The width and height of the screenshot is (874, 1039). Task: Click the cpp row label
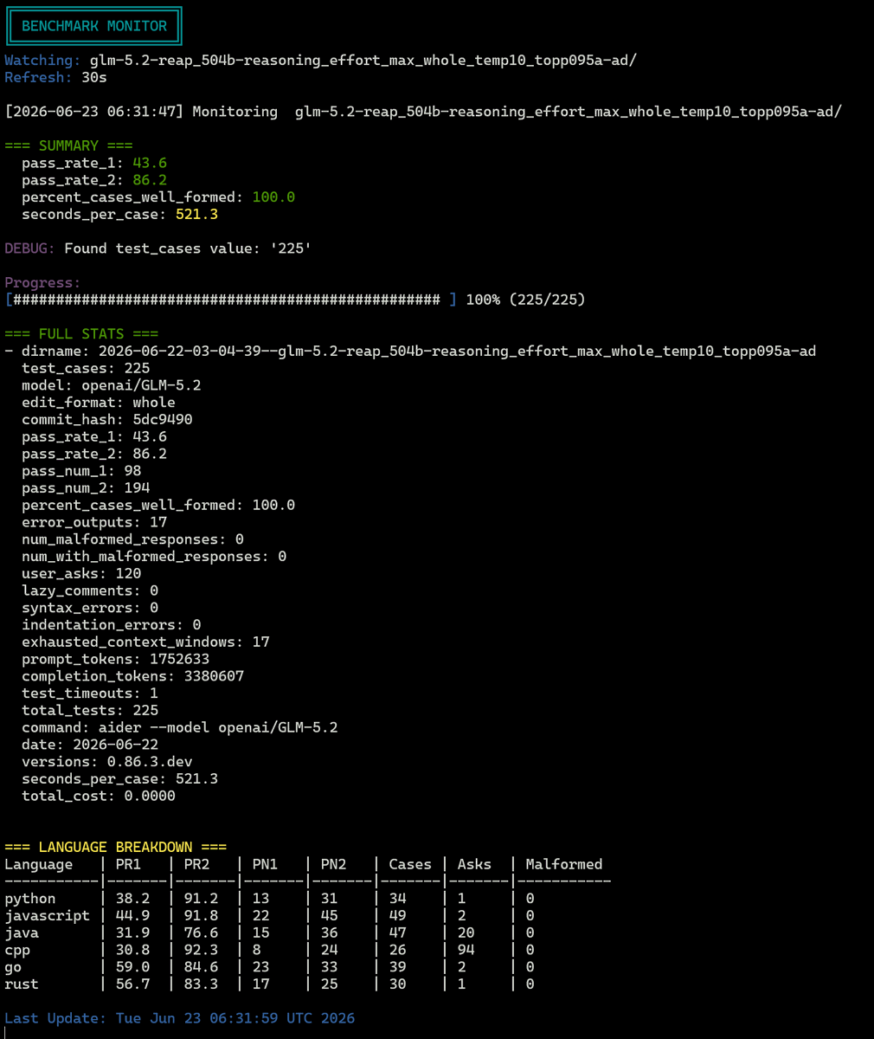click(17, 950)
